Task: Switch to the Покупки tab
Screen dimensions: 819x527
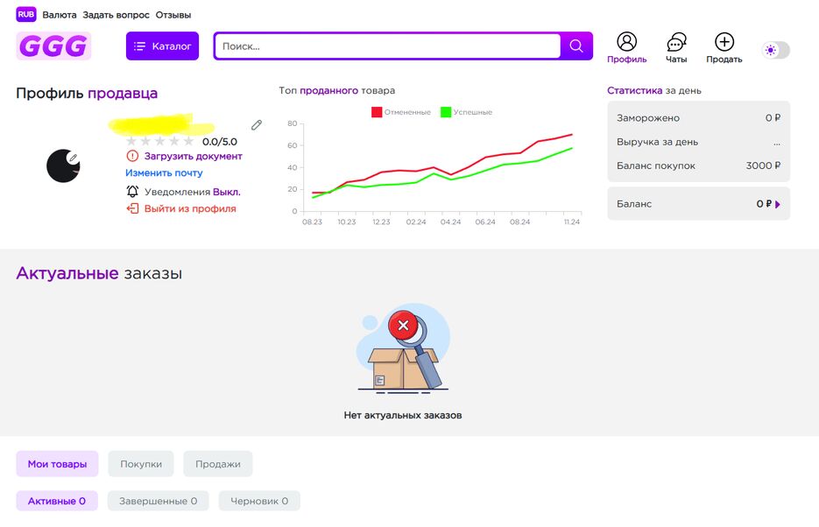Action: pyautogui.click(x=141, y=464)
